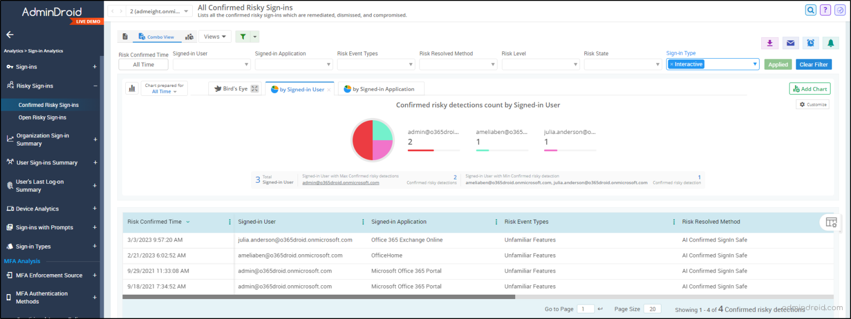Click the back arrow in sidebar
Viewport: 851px width, 319px height.
pyautogui.click(x=9, y=34)
